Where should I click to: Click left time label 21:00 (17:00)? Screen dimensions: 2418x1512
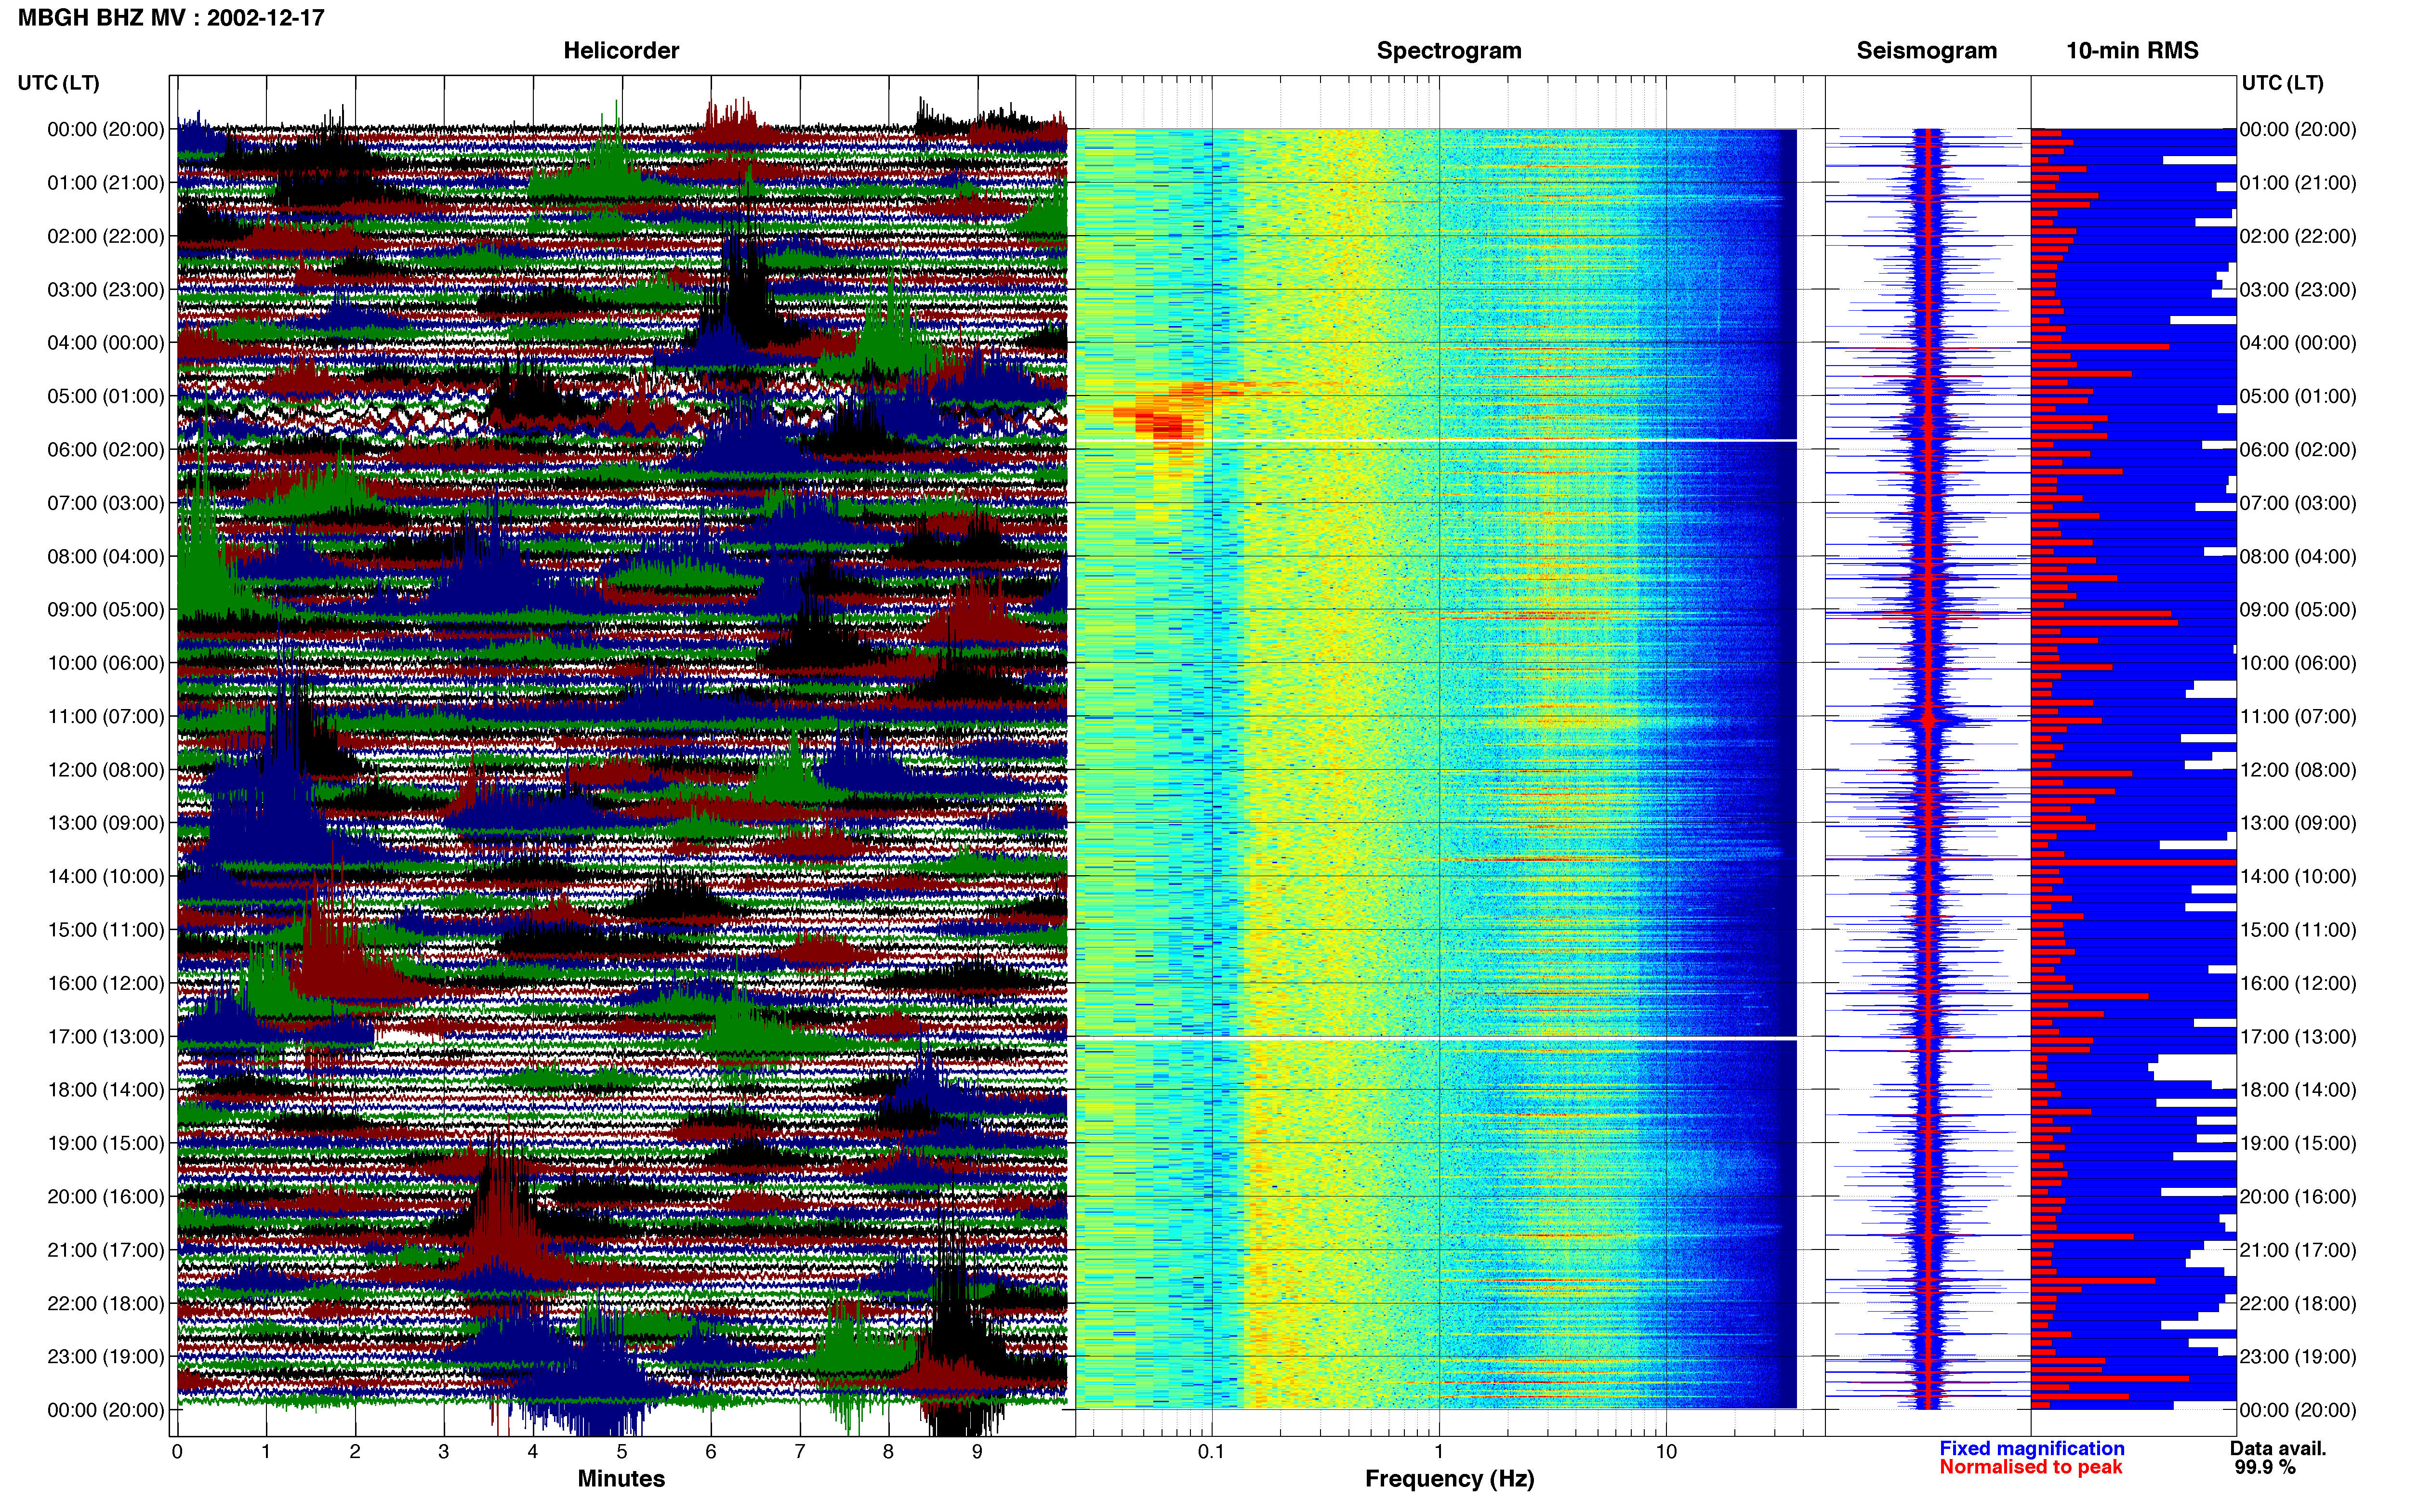click(x=106, y=1250)
